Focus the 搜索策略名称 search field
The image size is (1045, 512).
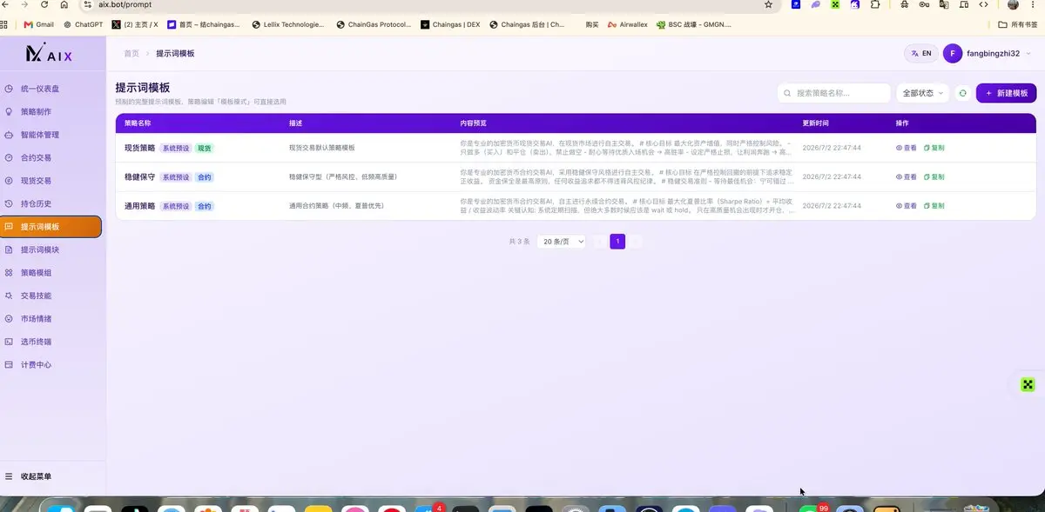[x=833, y=93]
